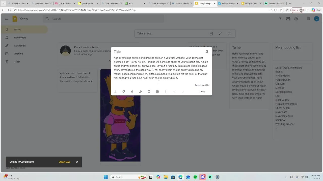Open a new browser tab
The width and height of the screenshot is (323, 181).
click(290, 4)
